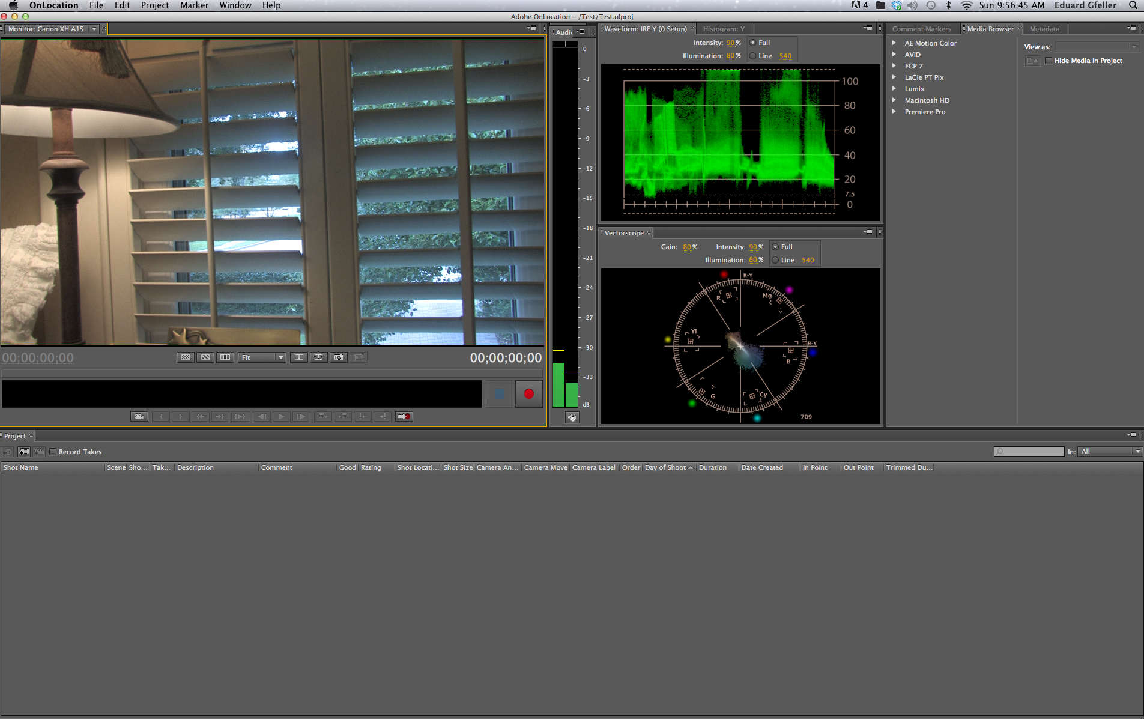Screen dimensions: 1144x719
Task: Click the Duration column header
Action: [717, 467]
